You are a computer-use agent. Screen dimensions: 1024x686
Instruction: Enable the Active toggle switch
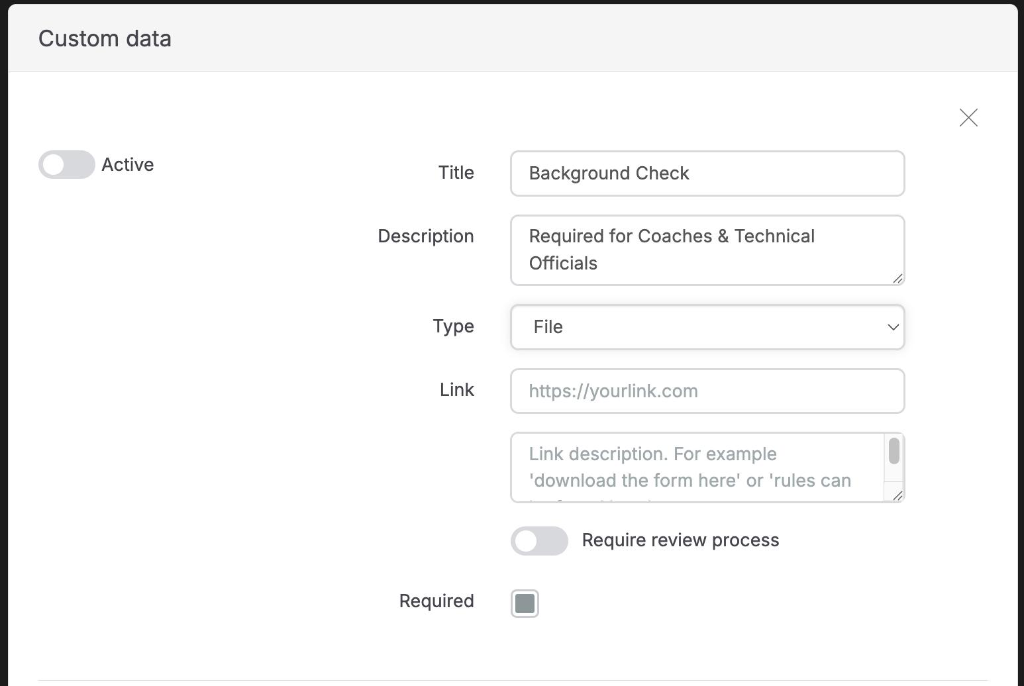click(66, 165)
